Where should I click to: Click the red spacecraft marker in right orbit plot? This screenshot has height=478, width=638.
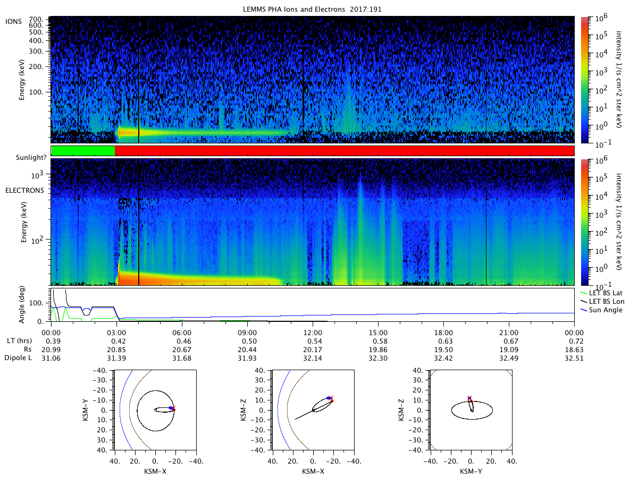[x=469, y=398]
